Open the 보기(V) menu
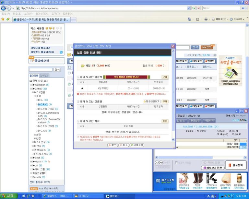This screenshot has height=199, width=249. pos(28,14)
